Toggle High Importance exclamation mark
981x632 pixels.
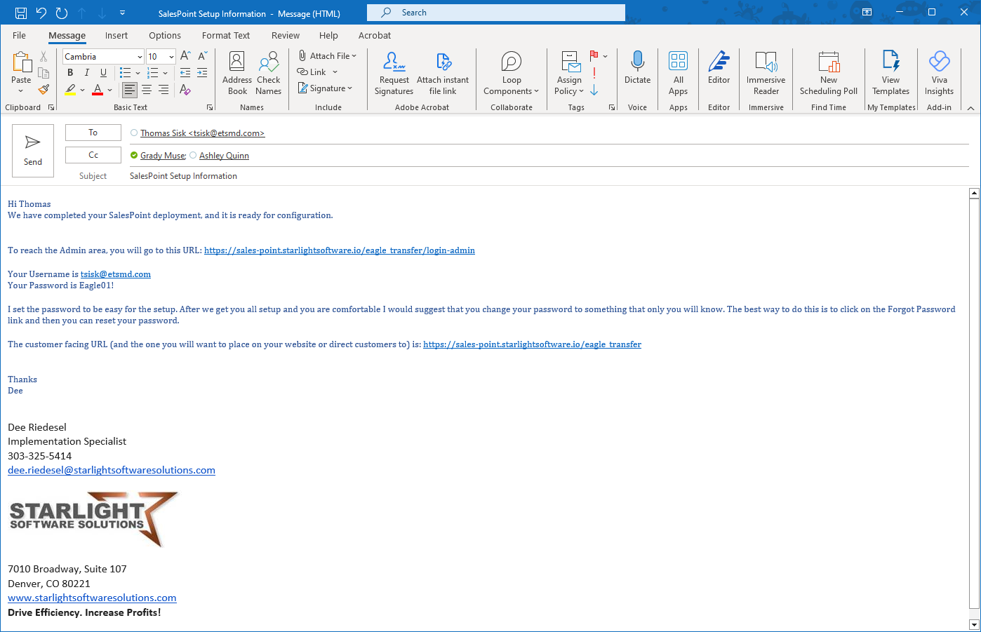594,73
